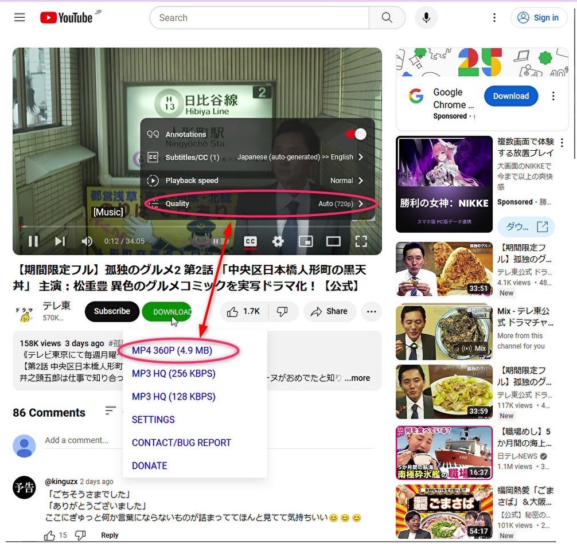Like the video
The image size is (577, 544).
[244, 311]
